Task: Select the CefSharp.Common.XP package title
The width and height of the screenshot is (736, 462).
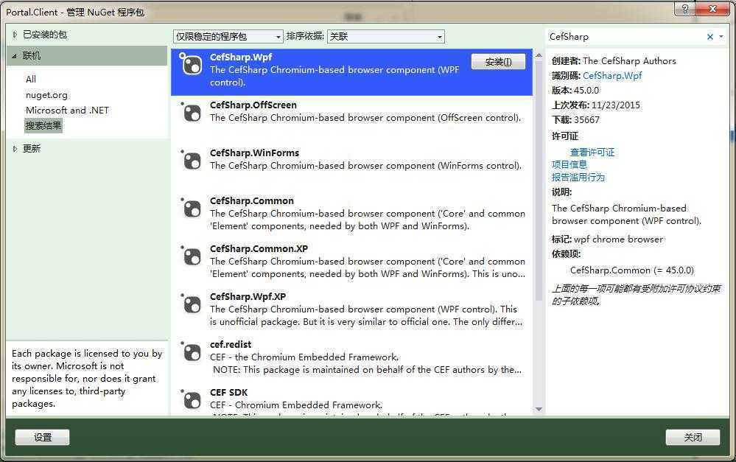Action: (259, 249)
